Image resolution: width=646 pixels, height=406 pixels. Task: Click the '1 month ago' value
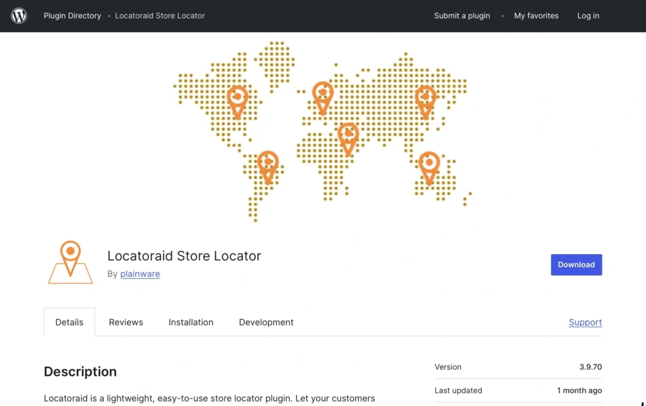click(579, 390)
